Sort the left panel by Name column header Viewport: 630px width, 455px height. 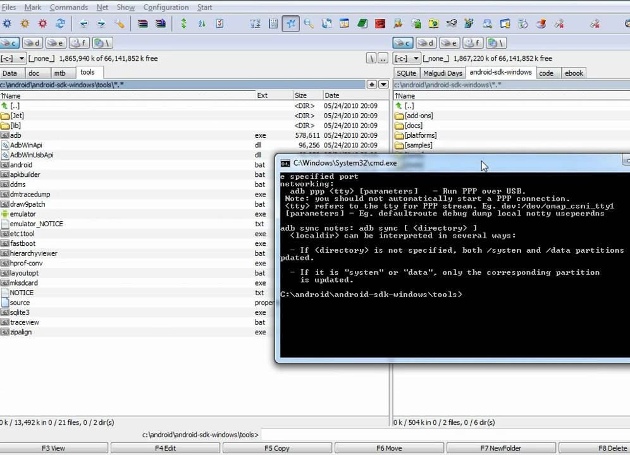pyautogui.click(x=127, y=95)
